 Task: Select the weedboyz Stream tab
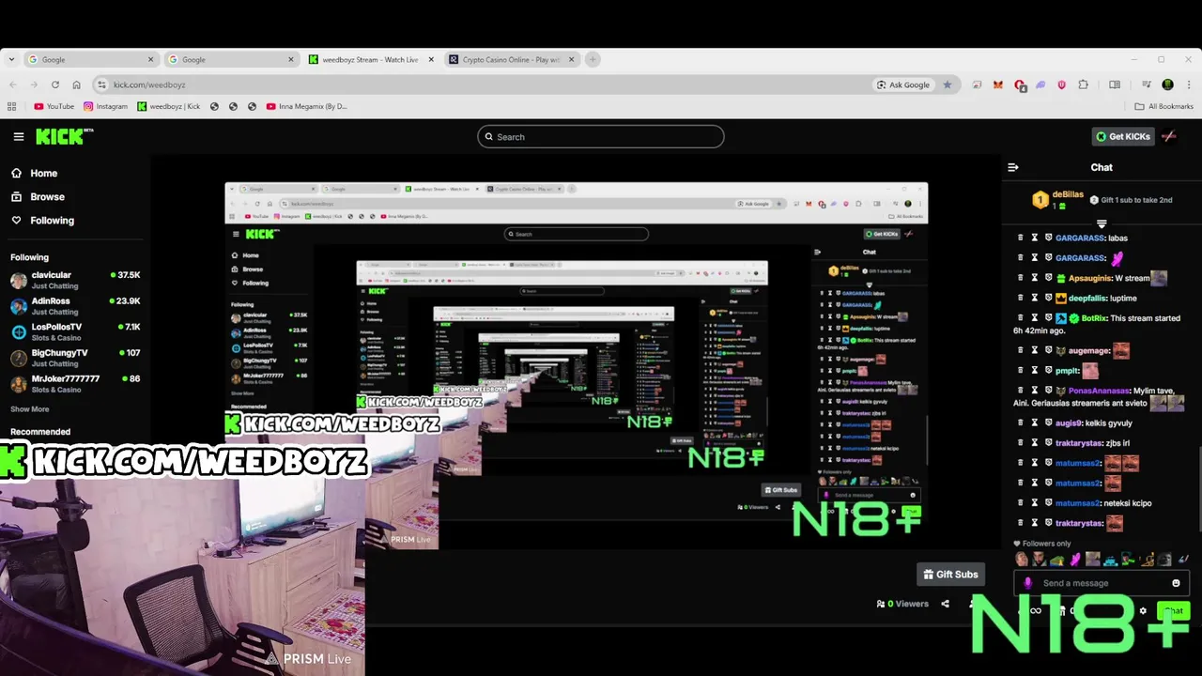pos(371,59)
